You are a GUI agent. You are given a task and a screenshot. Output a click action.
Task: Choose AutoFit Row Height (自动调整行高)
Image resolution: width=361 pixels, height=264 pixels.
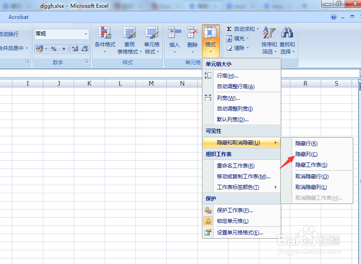point(241,87)
